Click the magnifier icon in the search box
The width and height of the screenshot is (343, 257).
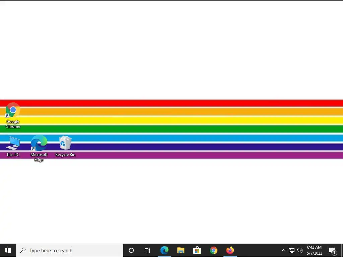23,250
